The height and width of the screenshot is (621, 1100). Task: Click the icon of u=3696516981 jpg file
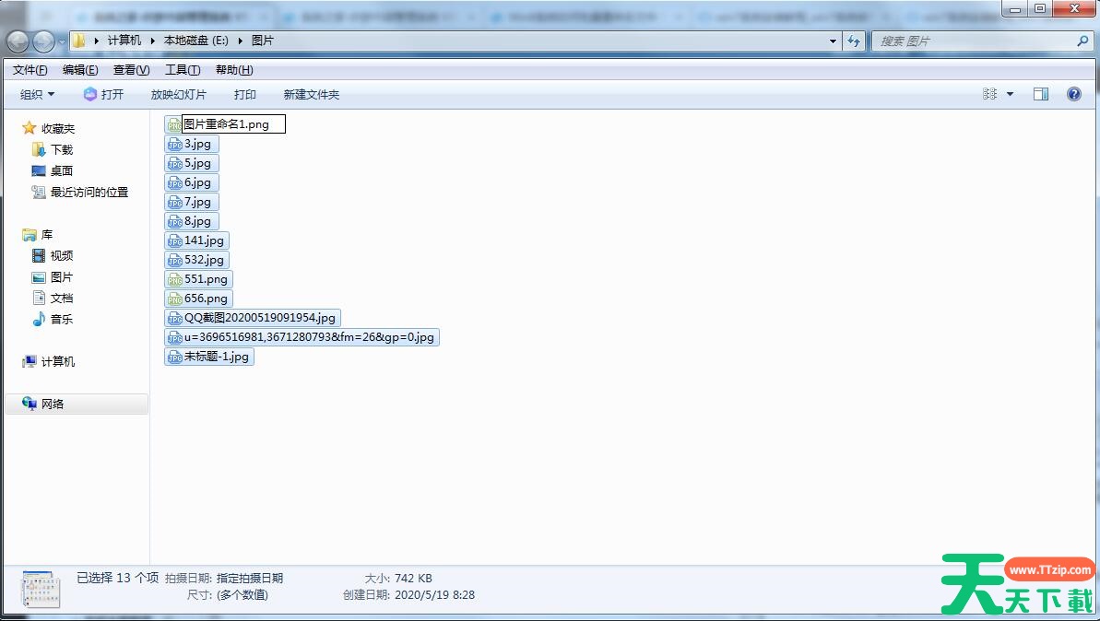coord(174,337)
